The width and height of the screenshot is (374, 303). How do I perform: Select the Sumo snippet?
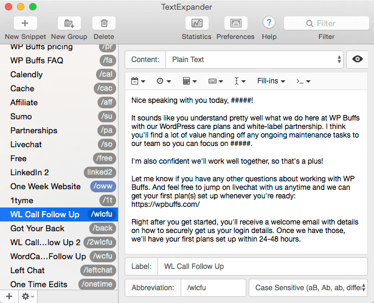coord(59,116)
